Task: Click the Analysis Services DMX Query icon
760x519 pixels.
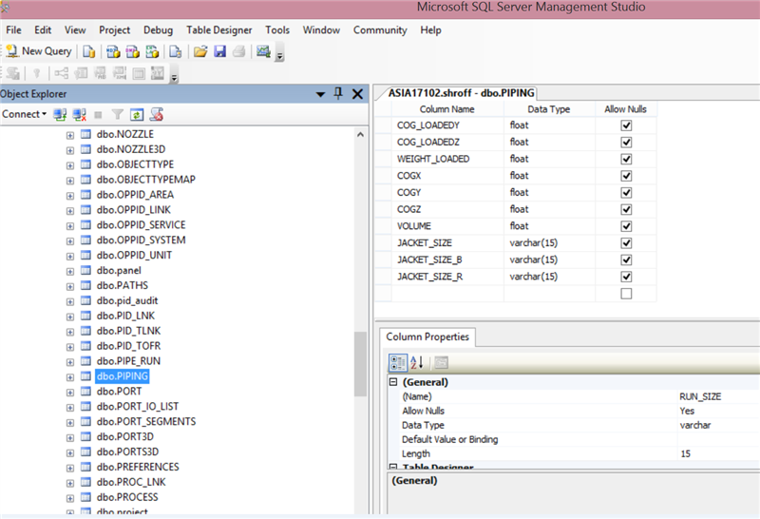Action: pos(132,51)
